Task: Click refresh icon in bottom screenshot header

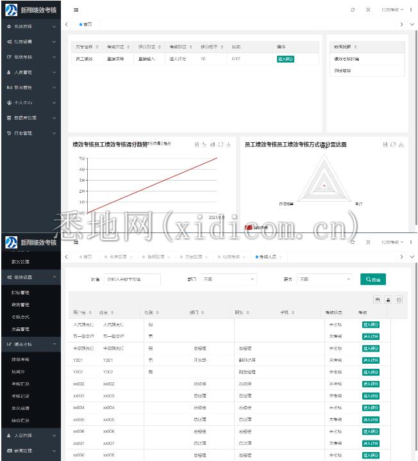Action: pos(353,242)
